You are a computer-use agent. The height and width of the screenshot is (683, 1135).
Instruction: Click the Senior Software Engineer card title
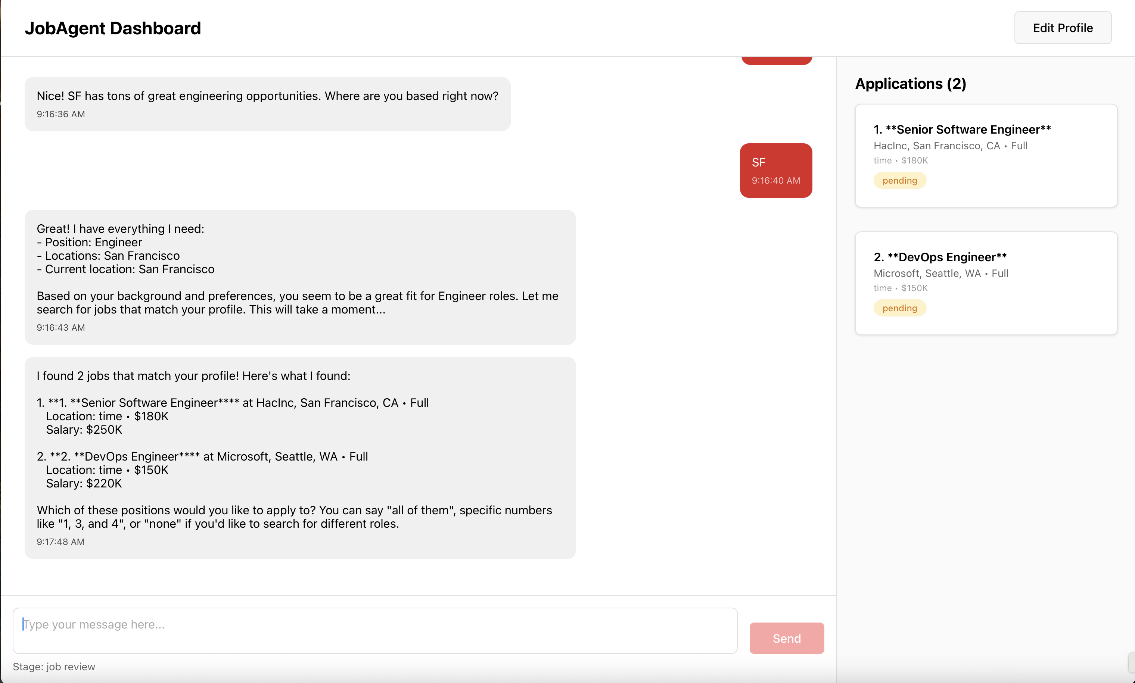tap(962, 130)
